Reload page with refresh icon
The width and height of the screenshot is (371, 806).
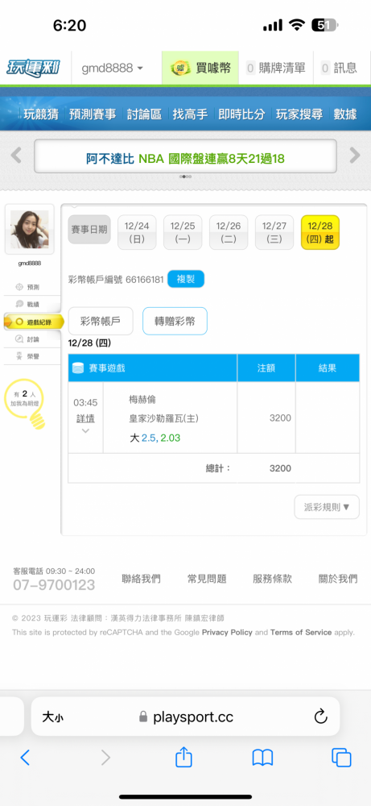pyautogui.click(x=320, y=717)
